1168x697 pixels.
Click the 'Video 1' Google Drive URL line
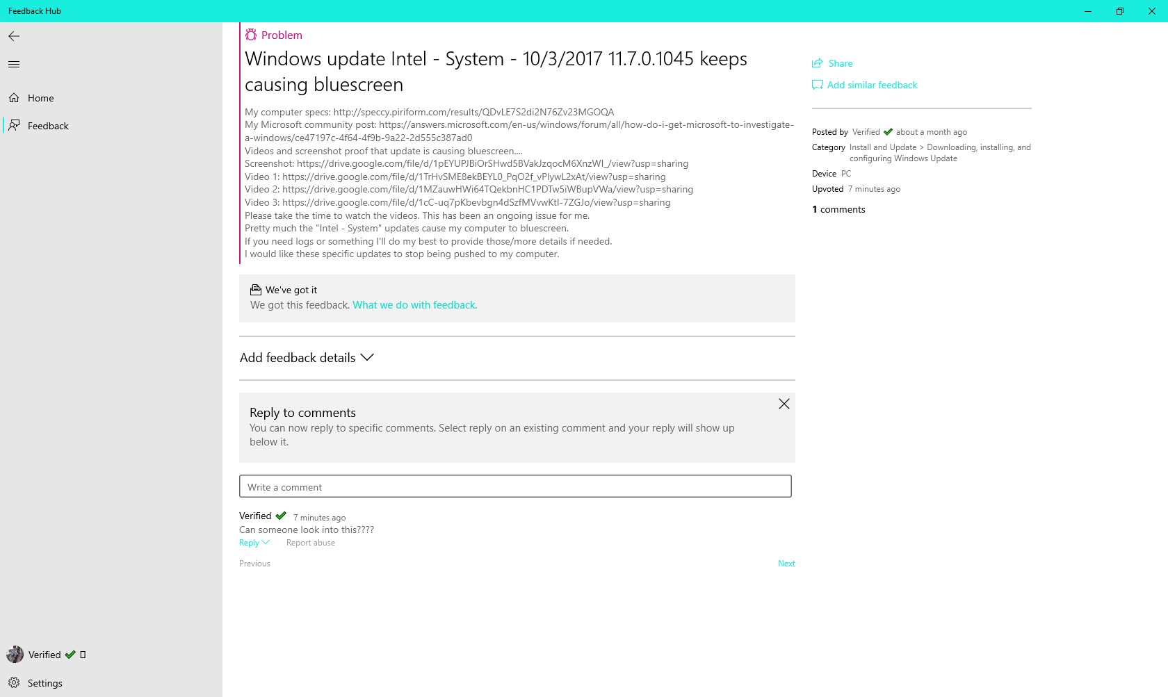point(455,177)
